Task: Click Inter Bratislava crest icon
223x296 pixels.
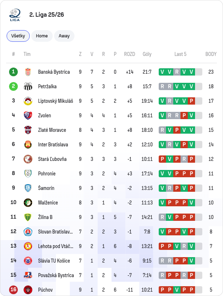Action: point(28,145)
